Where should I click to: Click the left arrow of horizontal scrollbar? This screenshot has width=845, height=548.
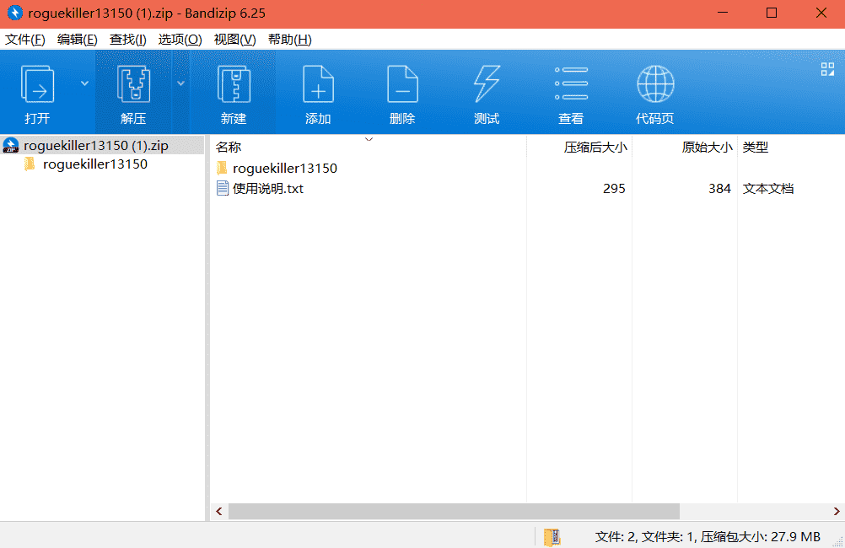pyautogui.click(x=218, y=512)
